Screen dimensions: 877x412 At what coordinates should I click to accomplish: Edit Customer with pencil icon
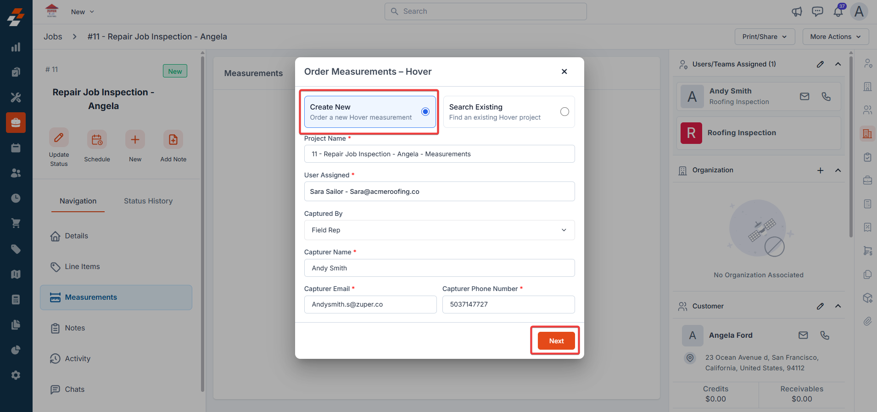click(820, 306)
